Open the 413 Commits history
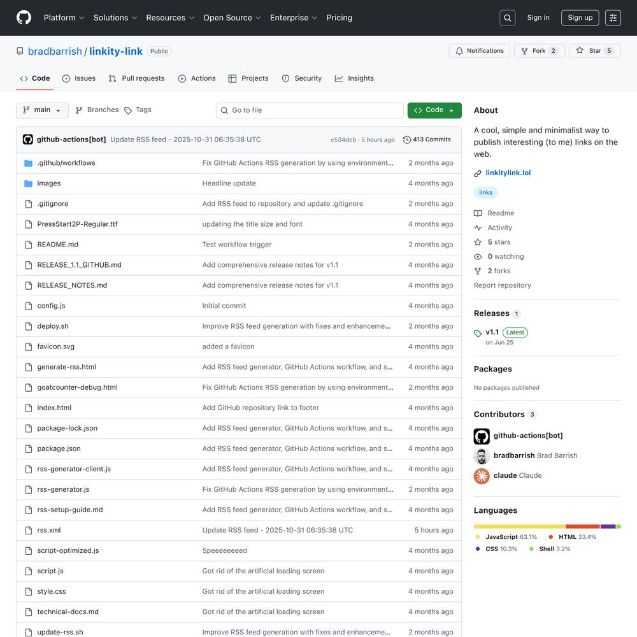The image size is (637, 637). 427,140
